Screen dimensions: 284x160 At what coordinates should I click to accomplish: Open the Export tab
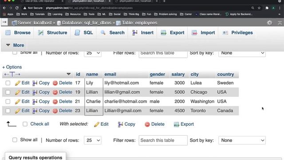173,32
